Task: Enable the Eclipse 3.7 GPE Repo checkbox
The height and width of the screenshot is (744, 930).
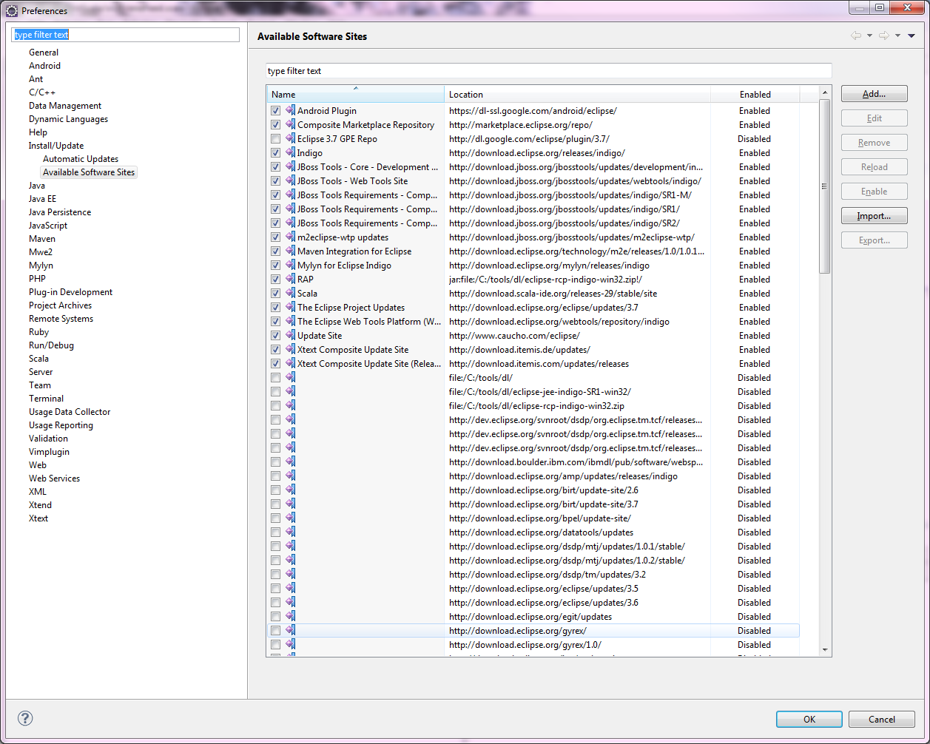Action: click(275, 138)
